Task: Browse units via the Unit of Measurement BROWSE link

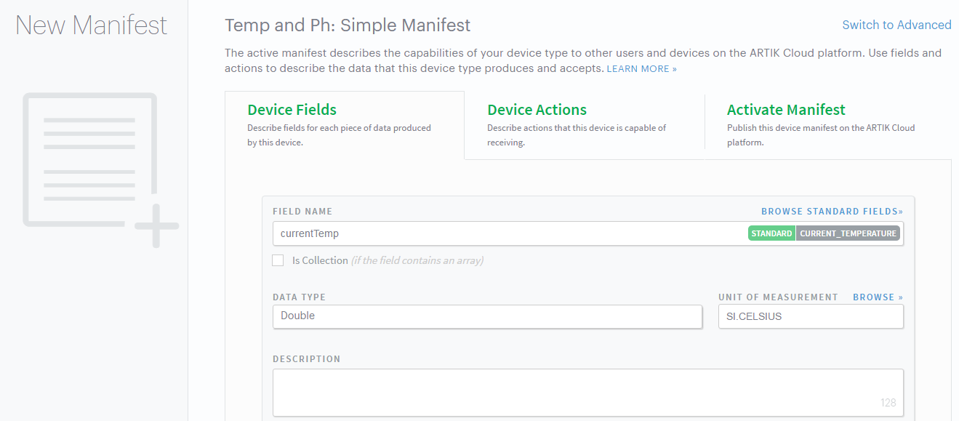Action: 878,297
